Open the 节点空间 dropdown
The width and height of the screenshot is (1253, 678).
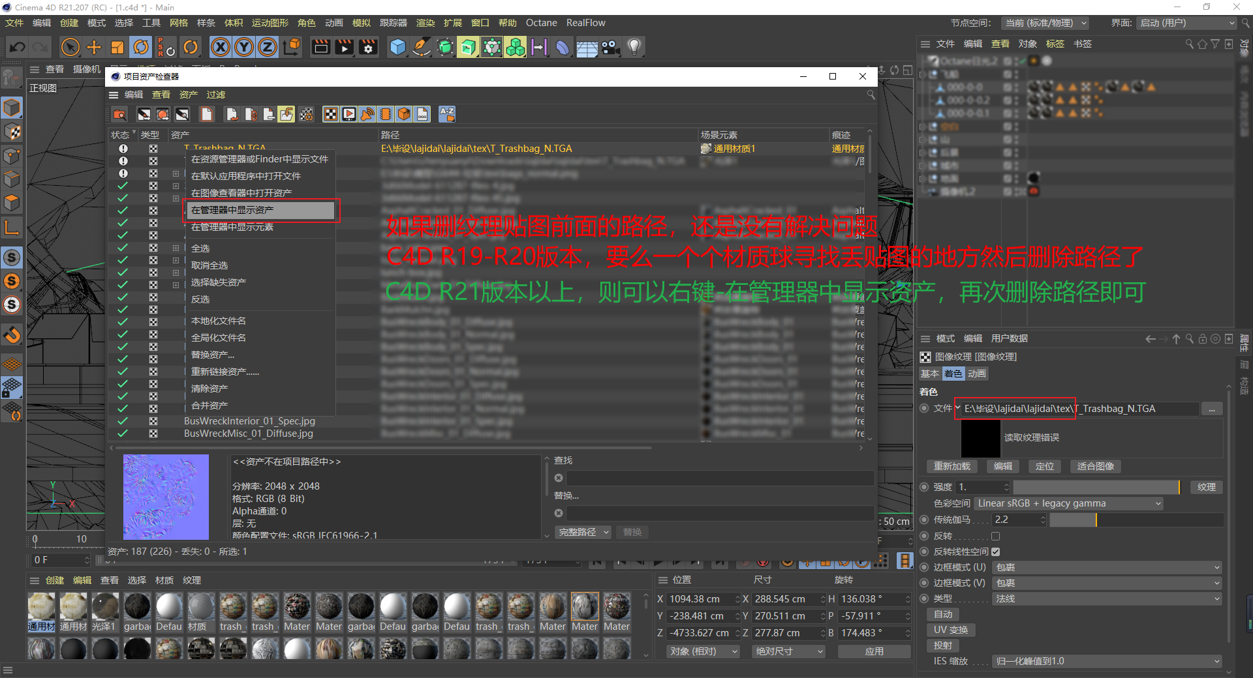pyautogui.click(x=1045, y=23)
